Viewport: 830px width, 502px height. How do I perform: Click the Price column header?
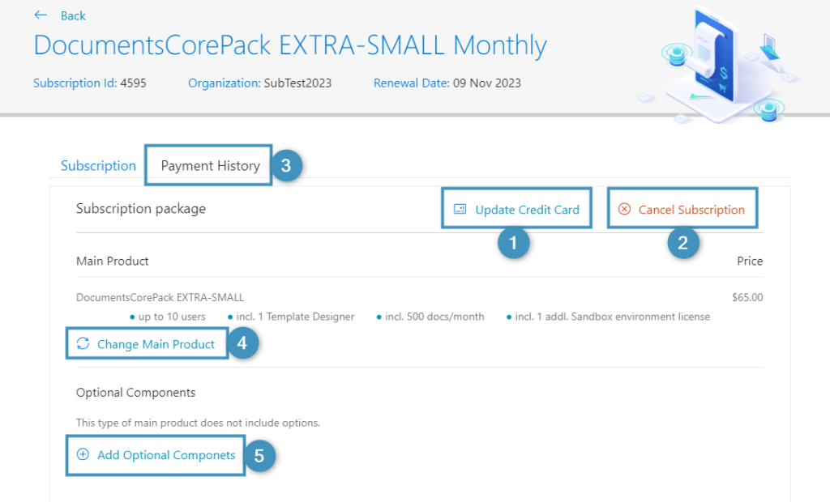click(x=750, y=261)
